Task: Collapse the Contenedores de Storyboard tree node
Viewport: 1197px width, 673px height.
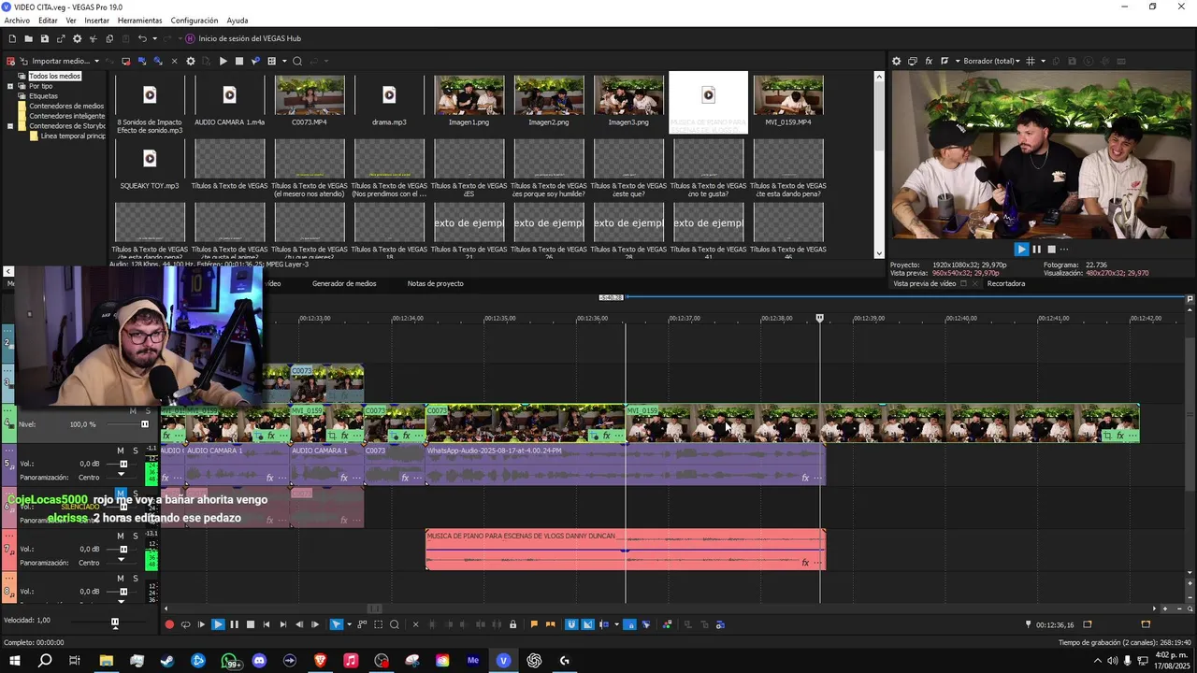Action: click(10, 125)
